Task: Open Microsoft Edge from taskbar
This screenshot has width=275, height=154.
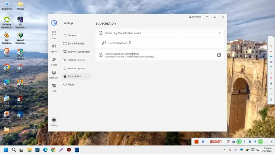Action: [45, 150]
